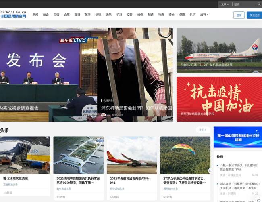Go to the 通航 section
The width and height of the screenshot is (262, 202).
click(108, 15)
